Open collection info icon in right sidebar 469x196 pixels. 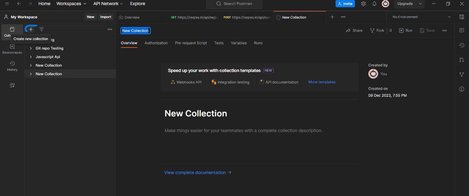461,89
